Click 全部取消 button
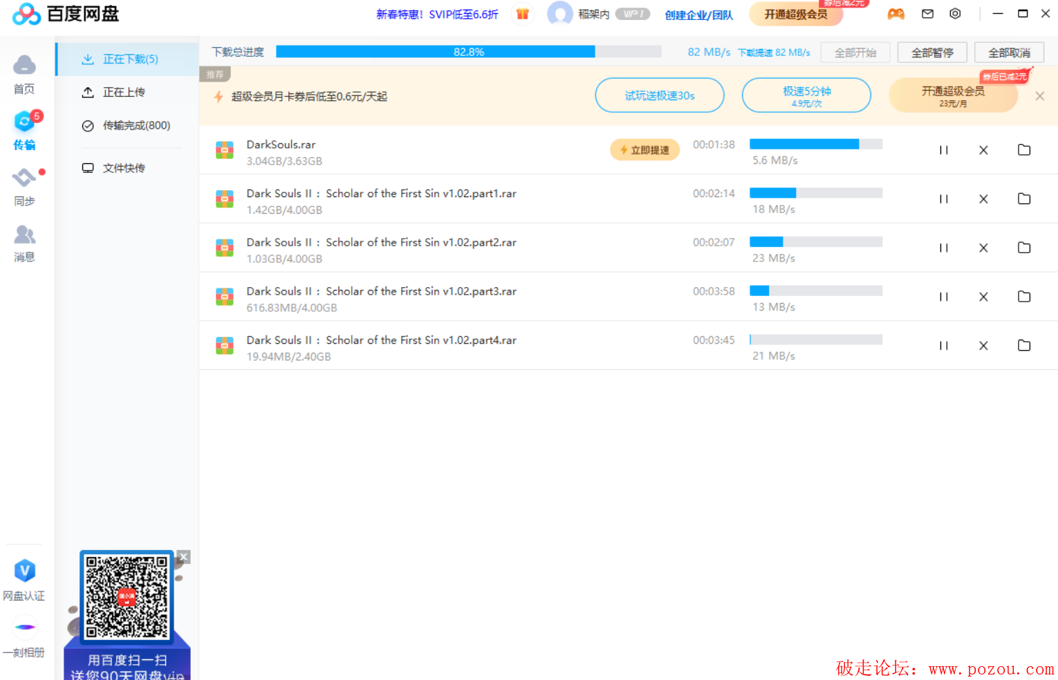Image resolution: width=1058 pixels, height=680 pixels. [1009, 53]
